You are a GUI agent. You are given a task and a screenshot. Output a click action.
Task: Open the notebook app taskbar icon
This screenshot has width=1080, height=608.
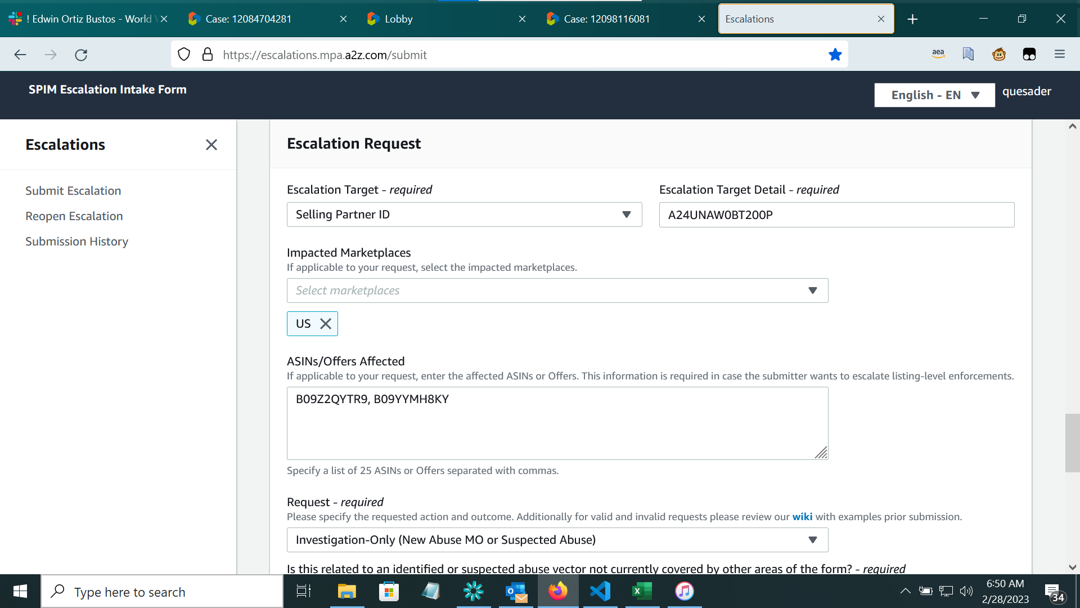click(x=431, y=591)
